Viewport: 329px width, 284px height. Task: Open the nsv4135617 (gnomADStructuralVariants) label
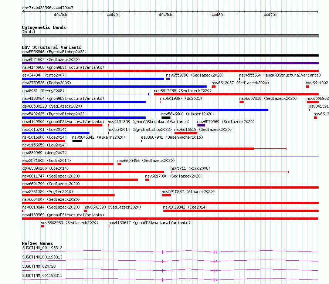149,223
